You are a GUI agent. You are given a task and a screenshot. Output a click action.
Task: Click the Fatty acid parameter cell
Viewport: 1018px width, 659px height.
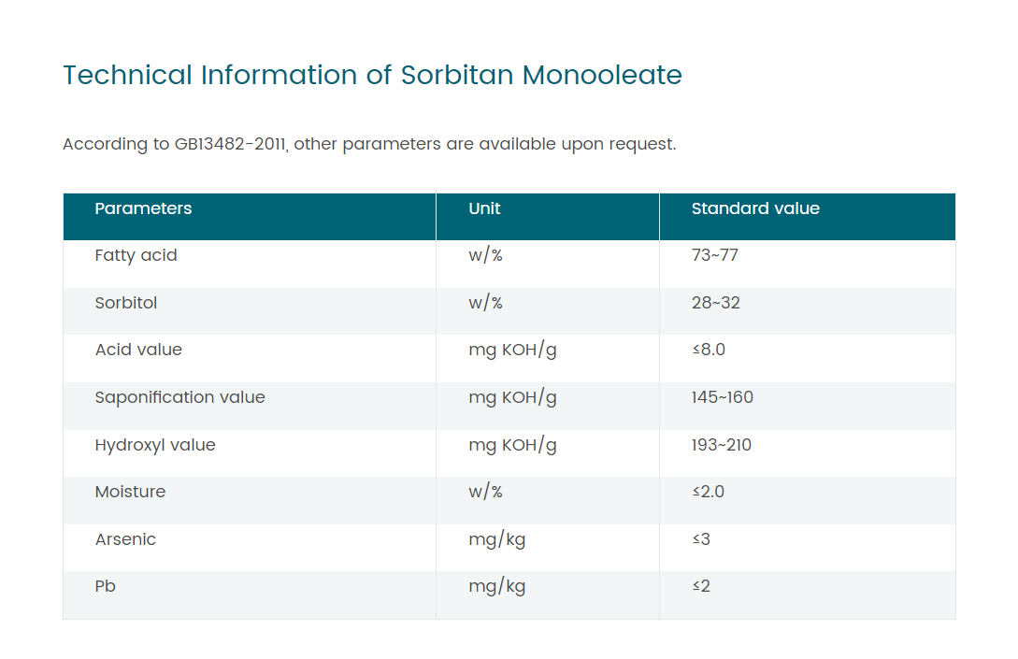pyautogui.click(x=136, y=255)
